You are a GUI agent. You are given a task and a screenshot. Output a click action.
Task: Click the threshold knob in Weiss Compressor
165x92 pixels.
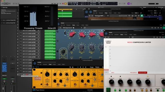pyautogui.click(x=111, y=82)
